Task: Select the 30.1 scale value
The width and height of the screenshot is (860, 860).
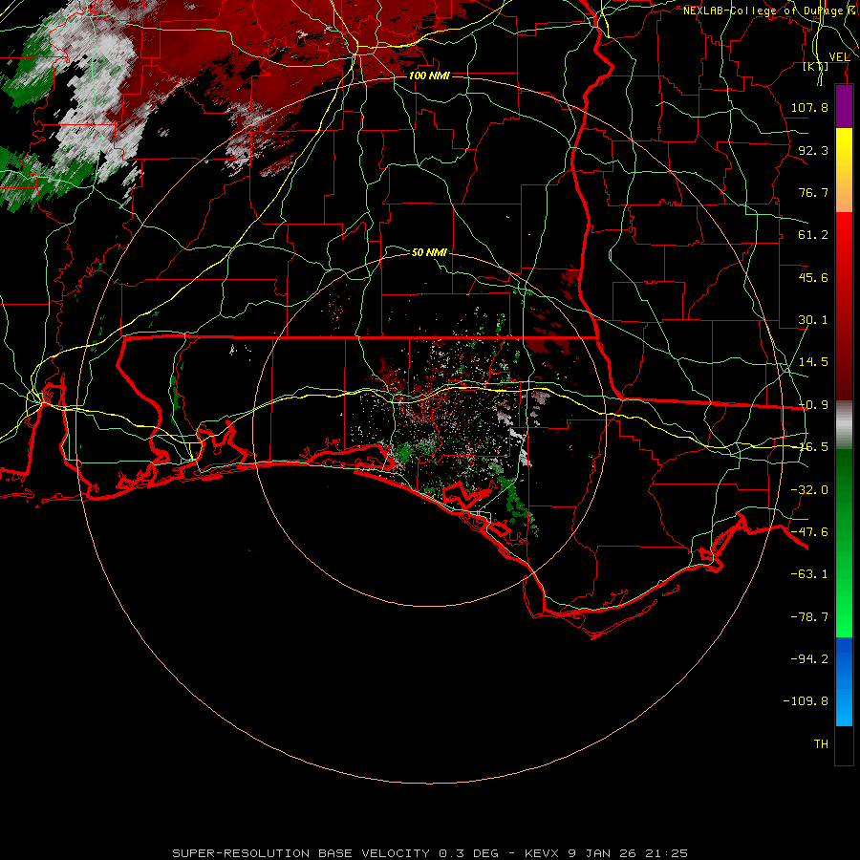Action: pos(813,320)
